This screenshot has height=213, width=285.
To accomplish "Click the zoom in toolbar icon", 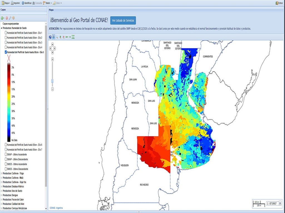I will pyautogui.click(x=60, y=37).
